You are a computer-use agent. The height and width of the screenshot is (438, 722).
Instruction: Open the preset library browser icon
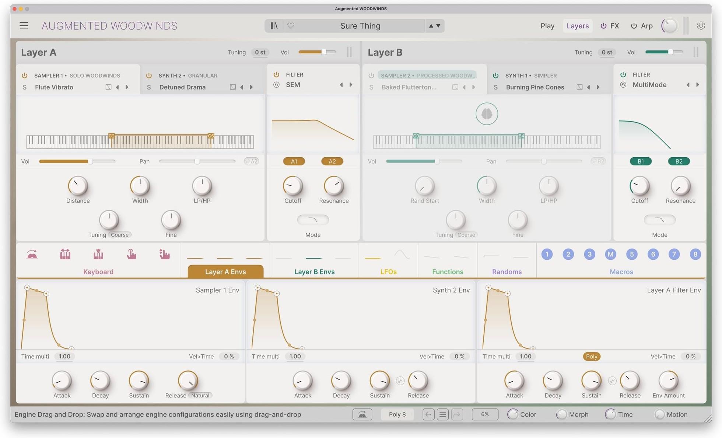(x=274, y=26)
